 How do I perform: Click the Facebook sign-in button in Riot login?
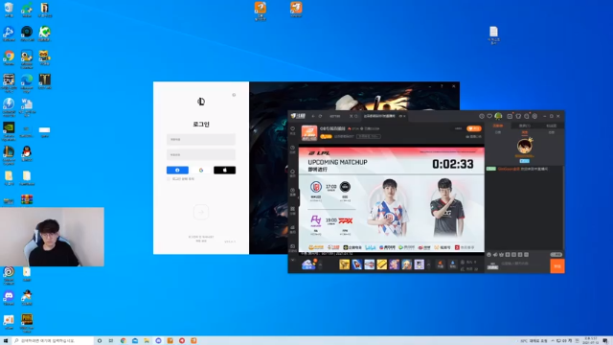point(177,171)
